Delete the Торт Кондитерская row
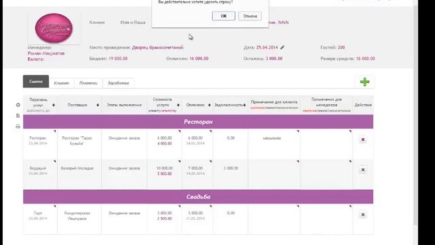 (362, 214)
